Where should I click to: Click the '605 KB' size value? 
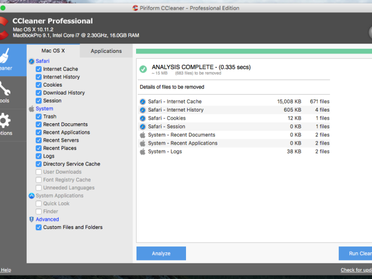click(292, 110)
